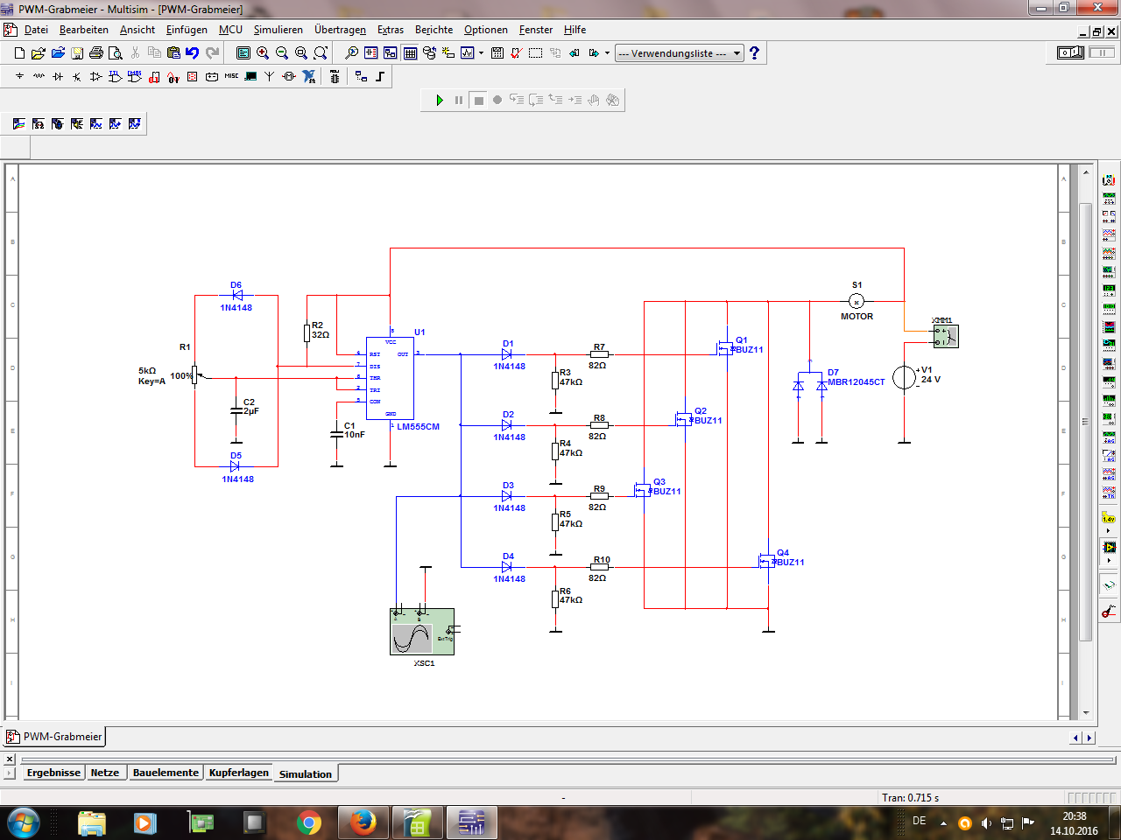
Task: Run the electrical rules check icon
Action: pyautogui.click(x=517, y=53)
